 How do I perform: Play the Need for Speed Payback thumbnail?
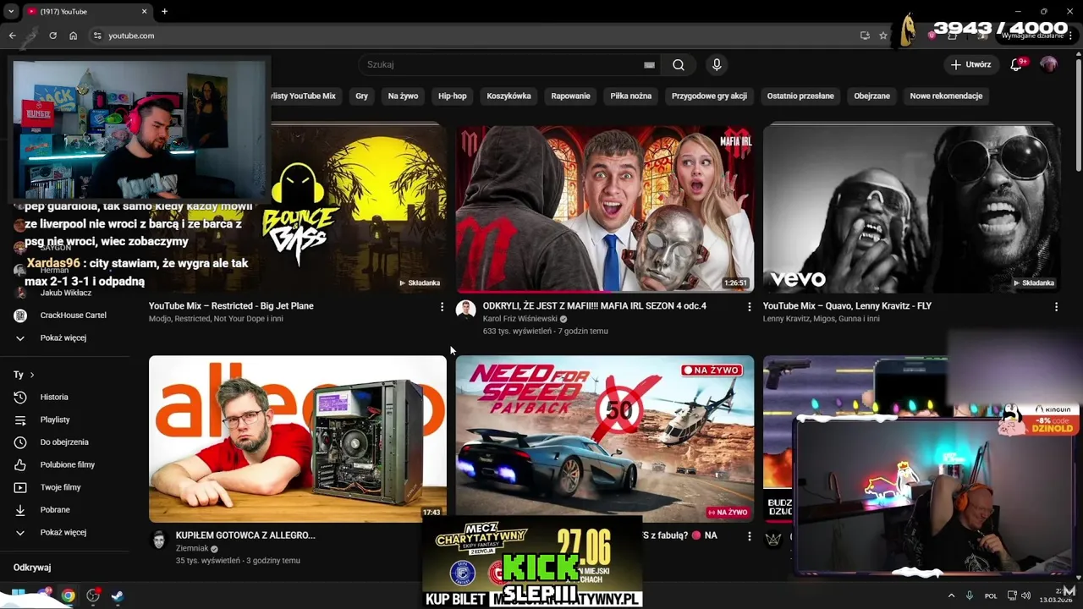coord(605,439)
